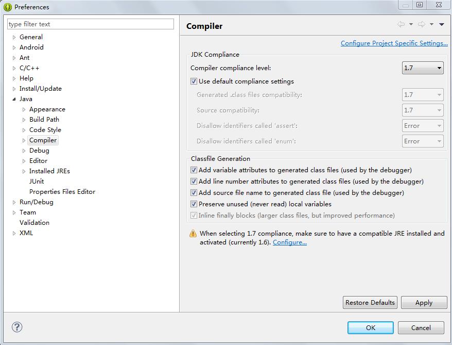Click the back navigation arrow icon
Screen dimensions: 452x345
pos(401,24)
